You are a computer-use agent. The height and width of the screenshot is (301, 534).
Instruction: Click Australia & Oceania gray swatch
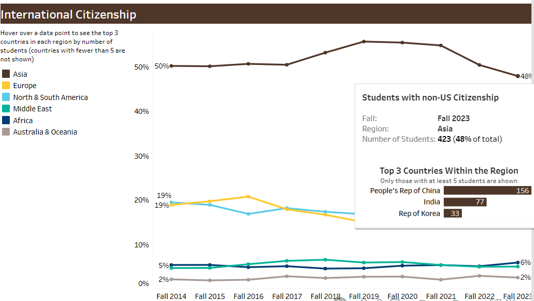pyautogui.click(x=6, y=132)
